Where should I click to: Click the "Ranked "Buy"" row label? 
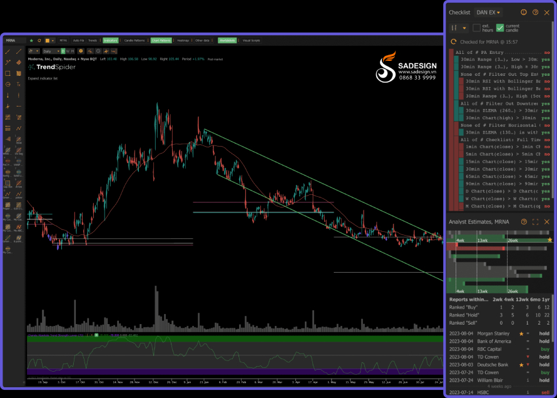tap(464, 307)
